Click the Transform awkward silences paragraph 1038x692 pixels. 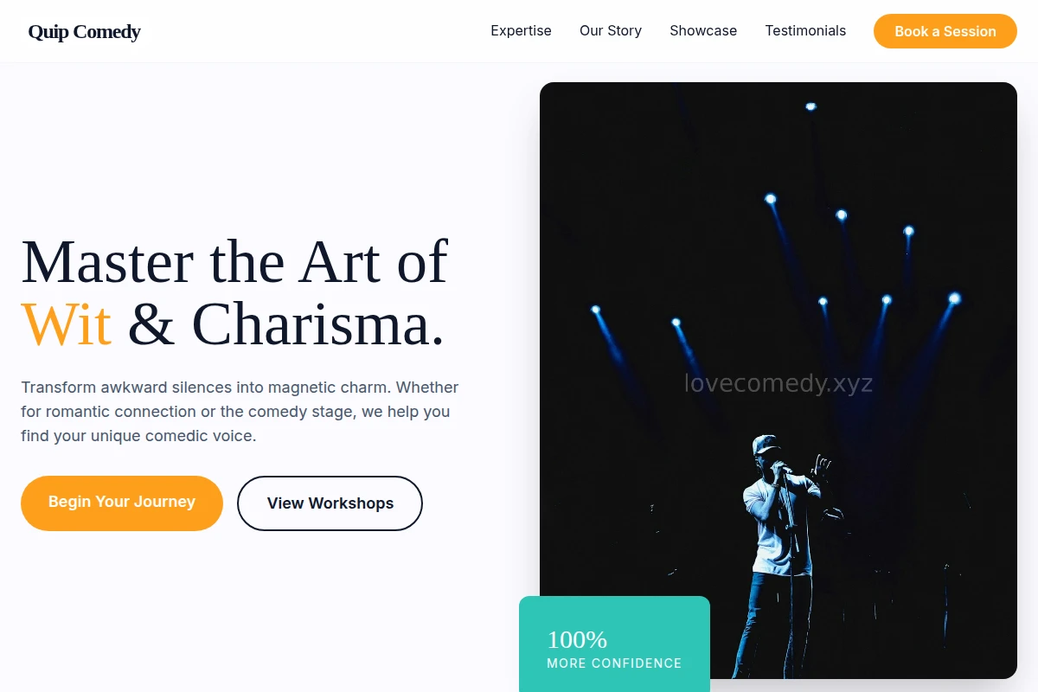pyautogui.click(x=240, y=412)
